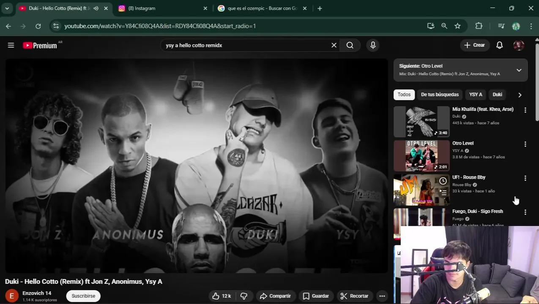Open account avatar menu in YouTube
The height and width of the screenshot is (304, 539).
point(519,45)
